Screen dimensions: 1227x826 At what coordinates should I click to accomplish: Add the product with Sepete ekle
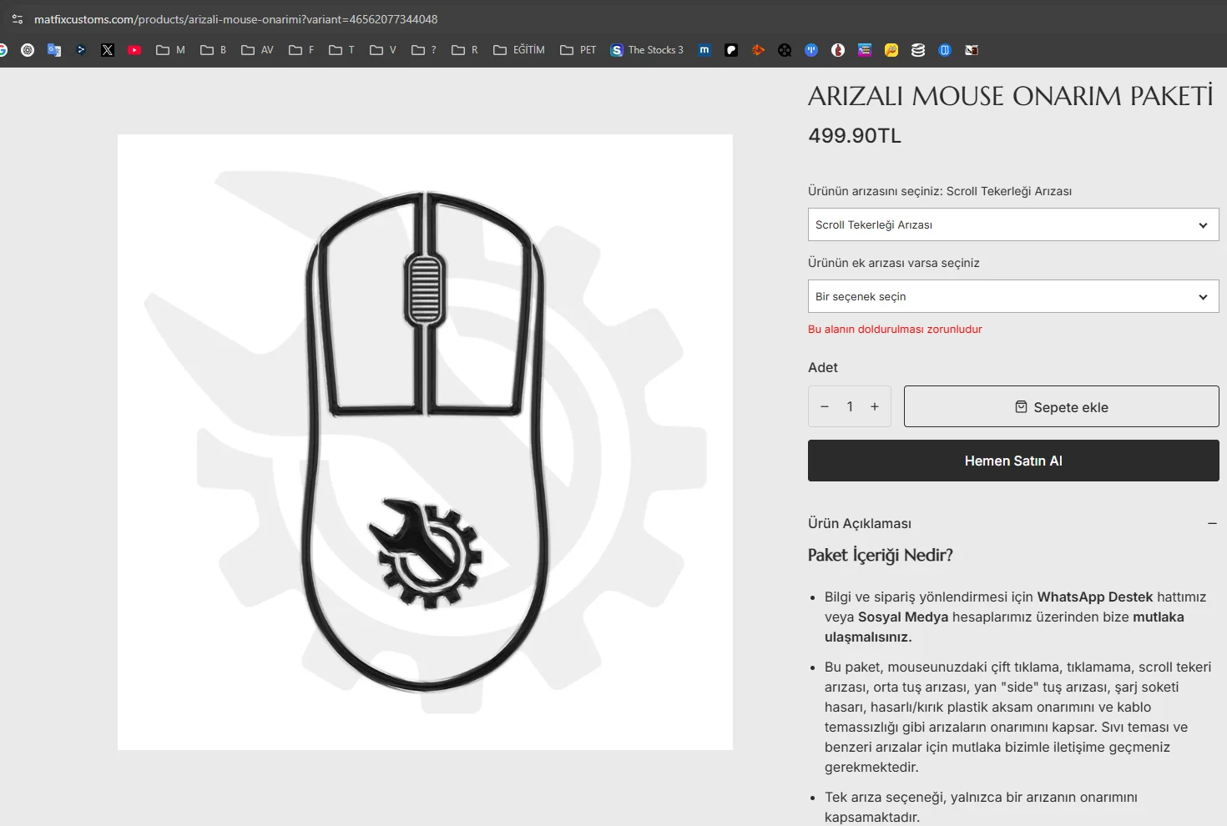1062,406
